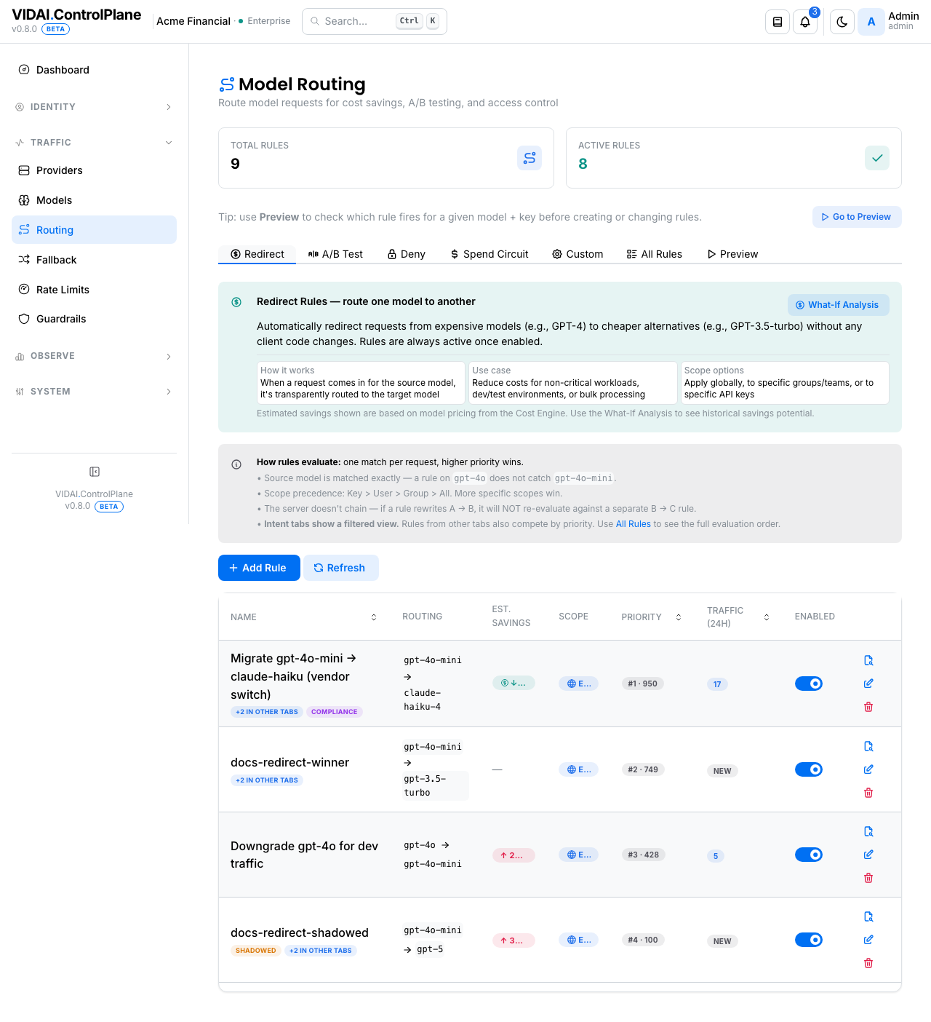Sort table by NAME column
This screenshot has height=1022, width=931.
pyautogui.click(x=374, y=617)
